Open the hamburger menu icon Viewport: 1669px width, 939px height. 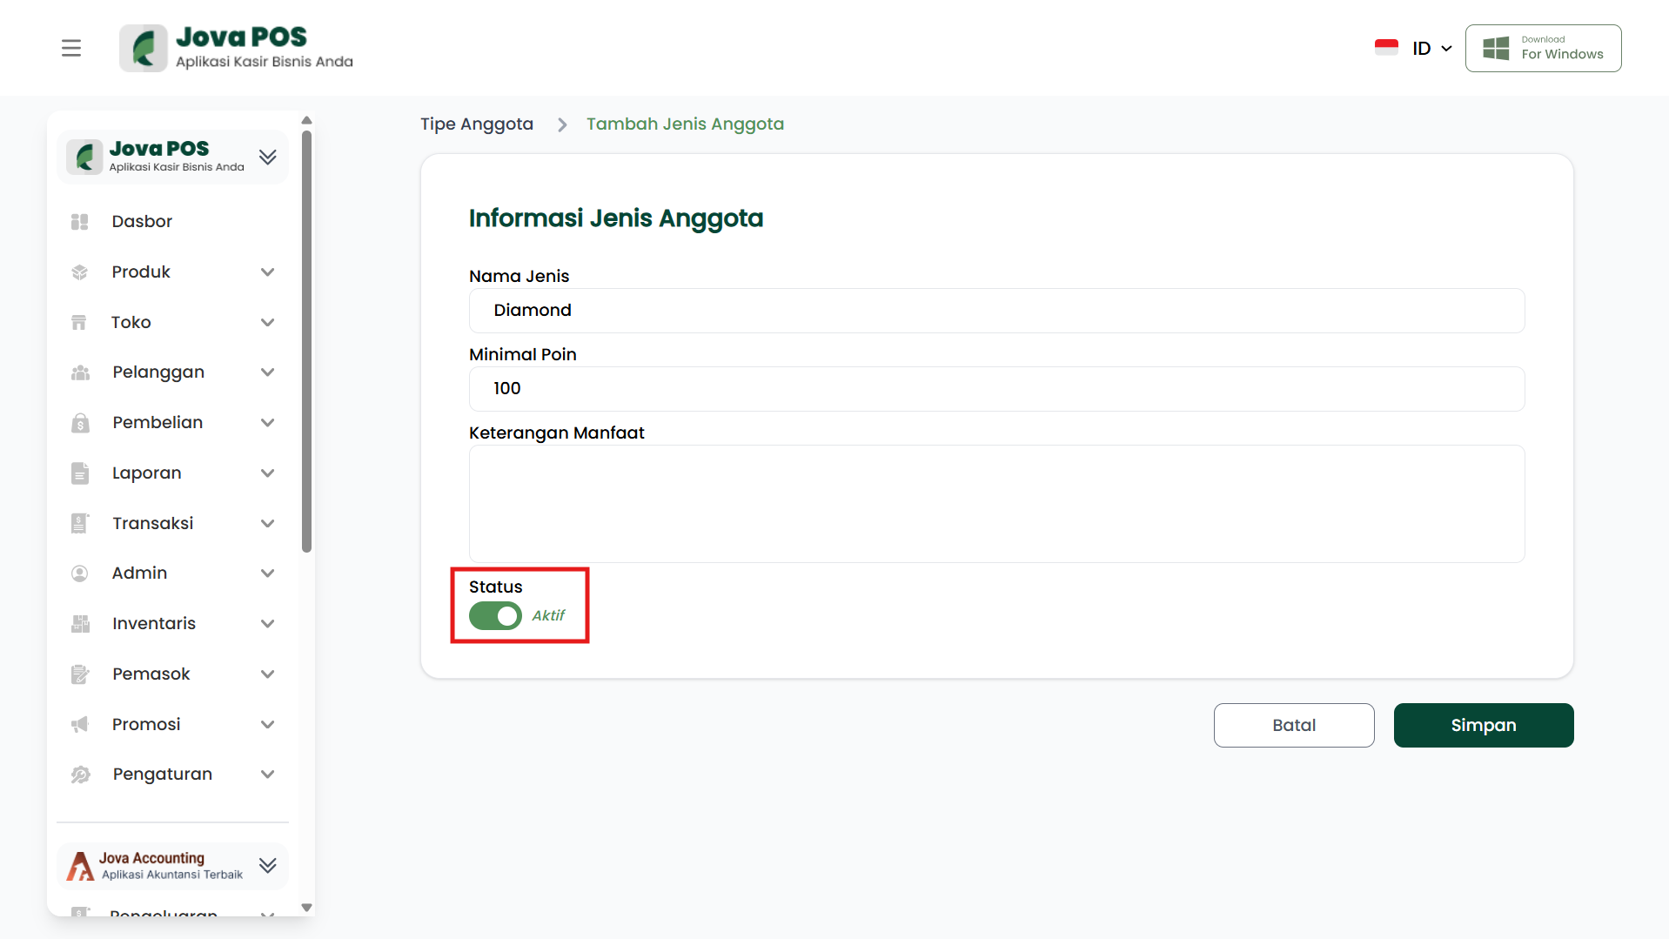click(71, 48)
